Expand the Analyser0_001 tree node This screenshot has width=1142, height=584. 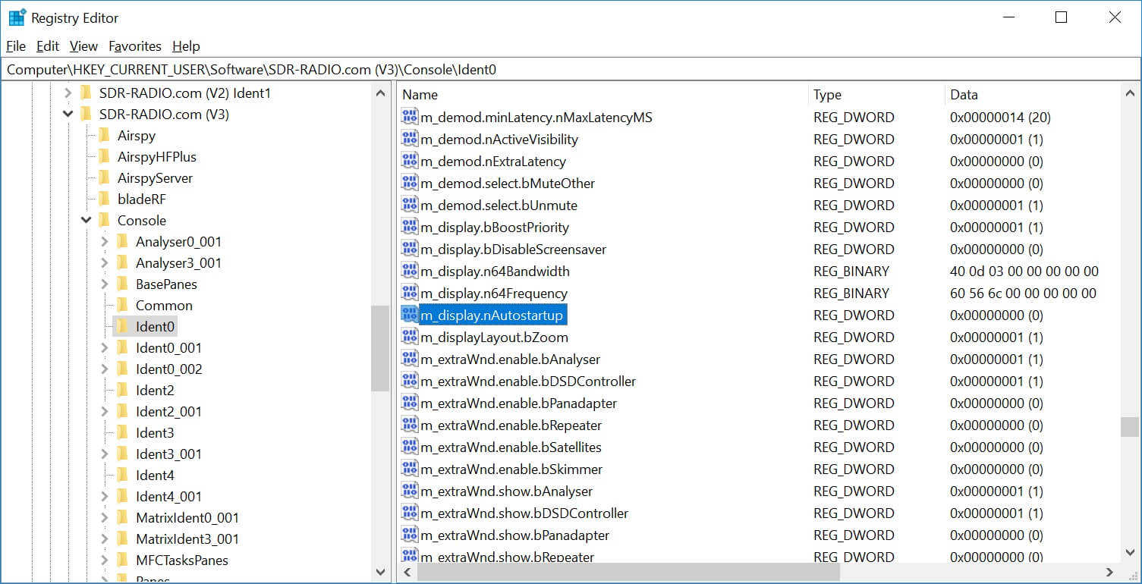(x=104, y=242)
